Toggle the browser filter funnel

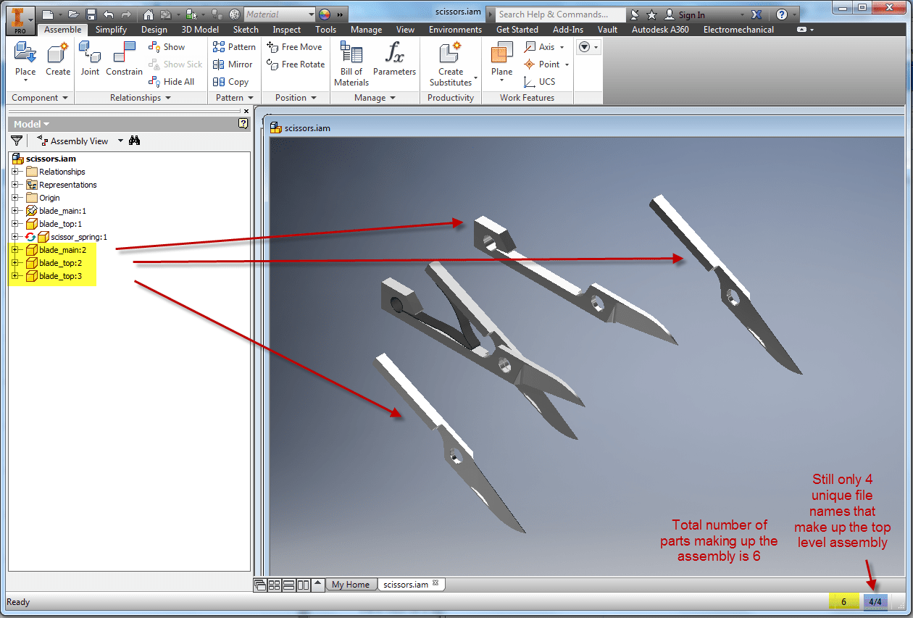tap(16, 140)
